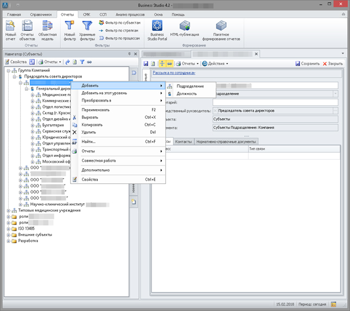Select Переименовать in the context menu
This screenshot has height=311, width=350.
95,110
